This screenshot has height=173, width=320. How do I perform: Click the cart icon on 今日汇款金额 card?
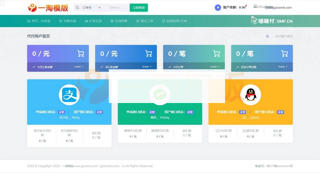click(80, 54)
